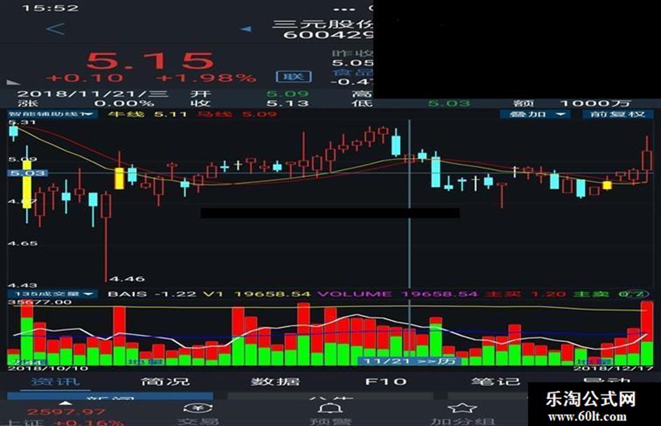The image size is (661, 426).
Task: Open the 叠加 overlay dropdown
Action: coord(534,114)
